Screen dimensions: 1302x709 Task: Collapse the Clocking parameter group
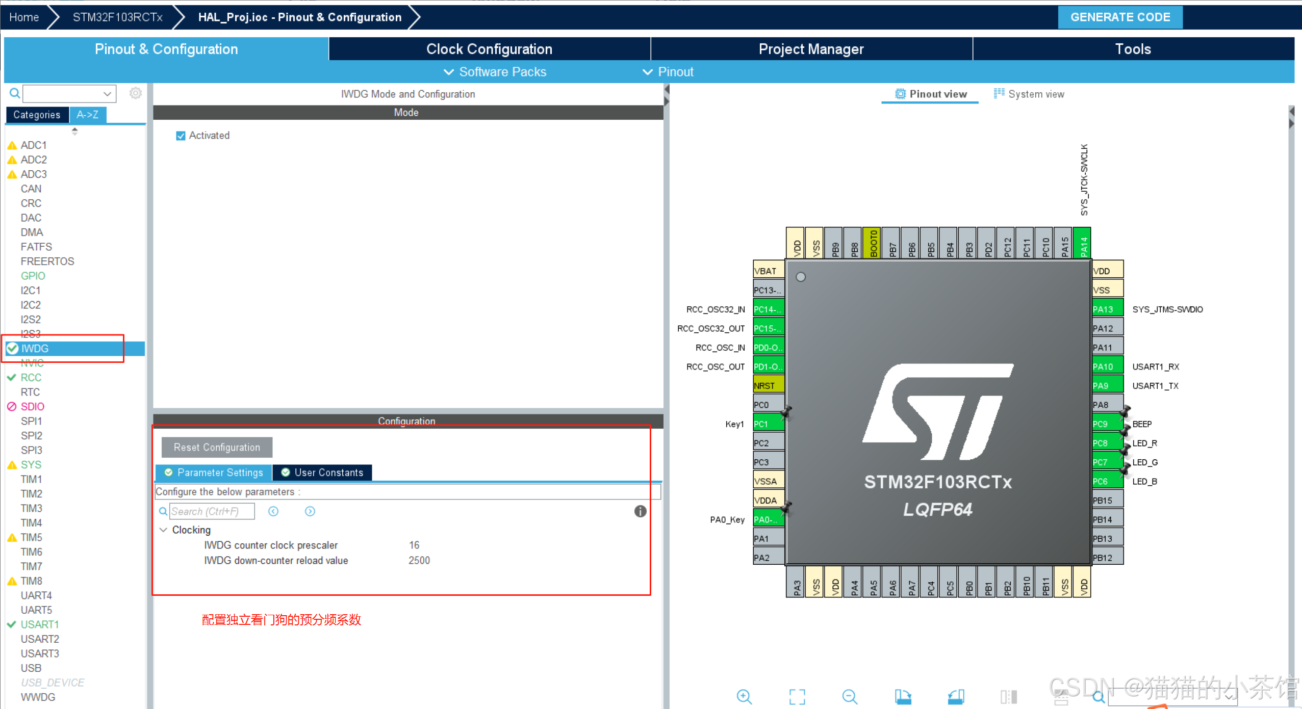click(163, 530)
